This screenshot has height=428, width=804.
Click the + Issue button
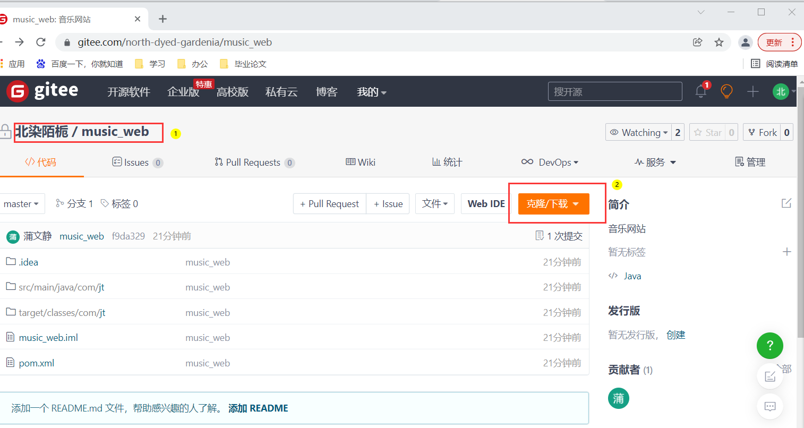pos(388,204)
